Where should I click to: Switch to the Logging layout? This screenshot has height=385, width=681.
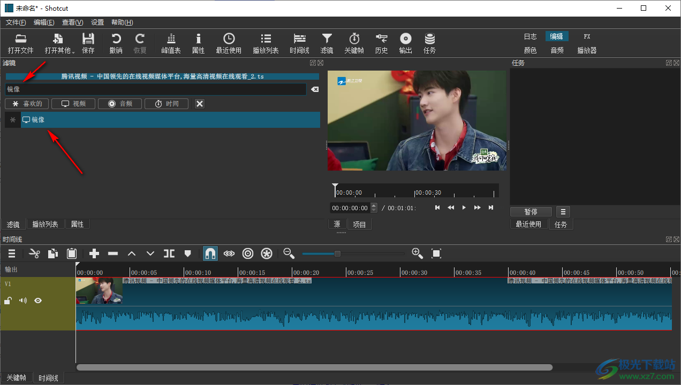[530, 36]
